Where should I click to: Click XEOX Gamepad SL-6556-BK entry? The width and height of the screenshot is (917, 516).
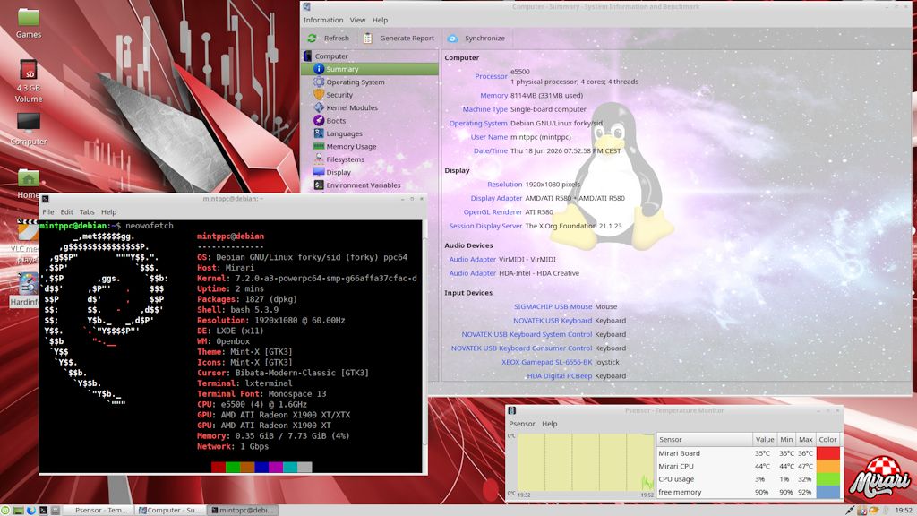tap(546, 362)
